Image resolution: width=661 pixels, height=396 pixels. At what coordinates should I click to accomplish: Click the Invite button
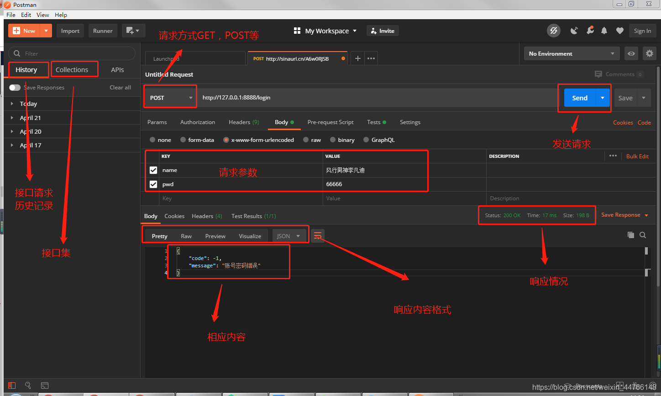[383, 31]
